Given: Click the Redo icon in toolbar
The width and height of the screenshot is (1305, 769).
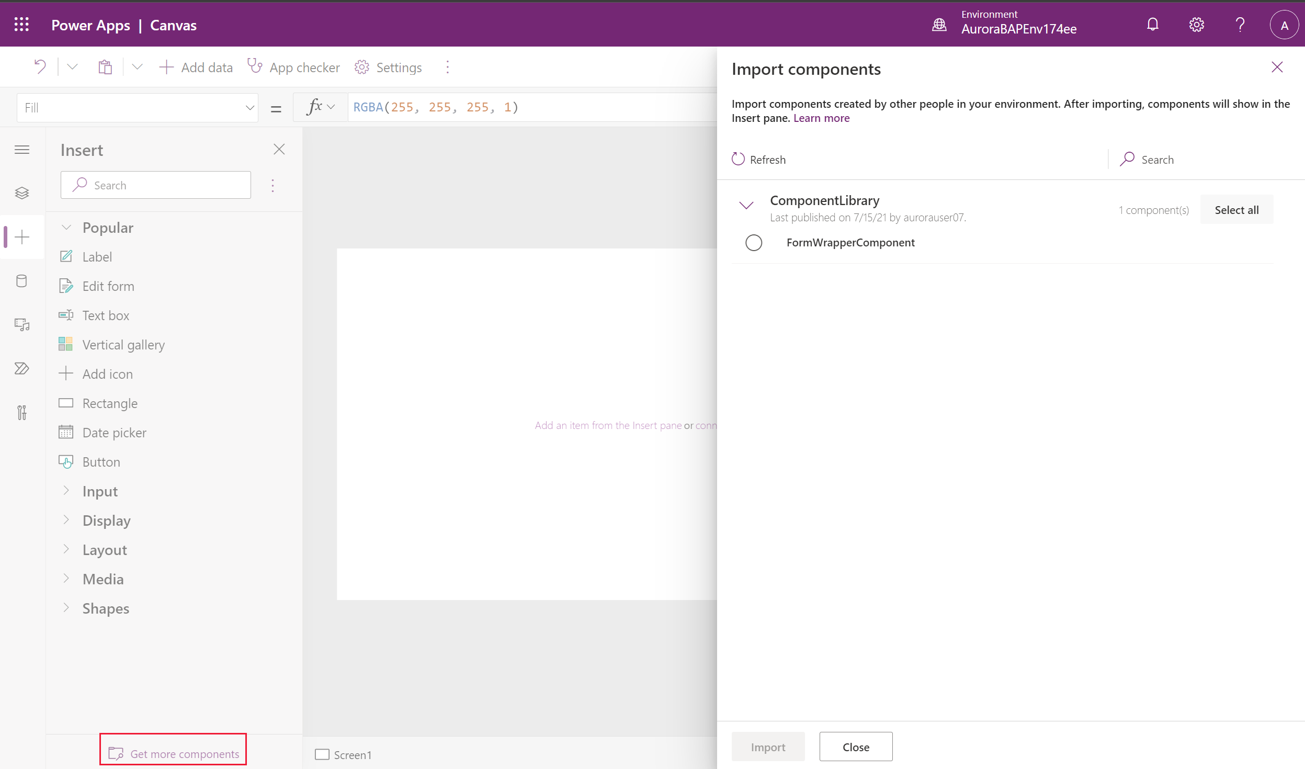Looking at the screenshot, I should pos(72,67).
